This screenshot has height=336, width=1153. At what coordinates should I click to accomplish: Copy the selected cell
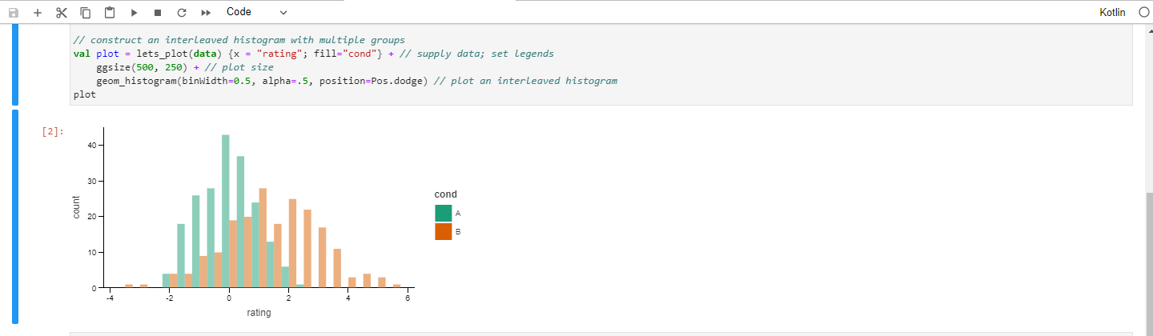86,13
